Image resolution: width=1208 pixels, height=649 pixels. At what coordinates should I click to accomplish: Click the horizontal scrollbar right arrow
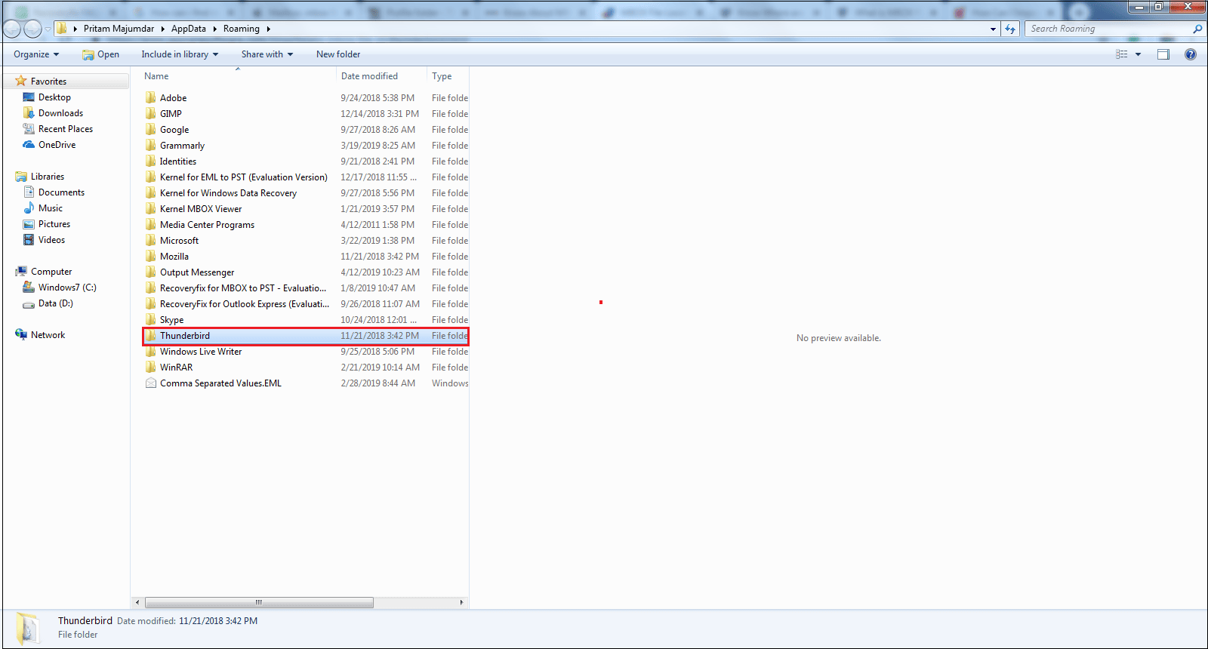click(461, 602)
